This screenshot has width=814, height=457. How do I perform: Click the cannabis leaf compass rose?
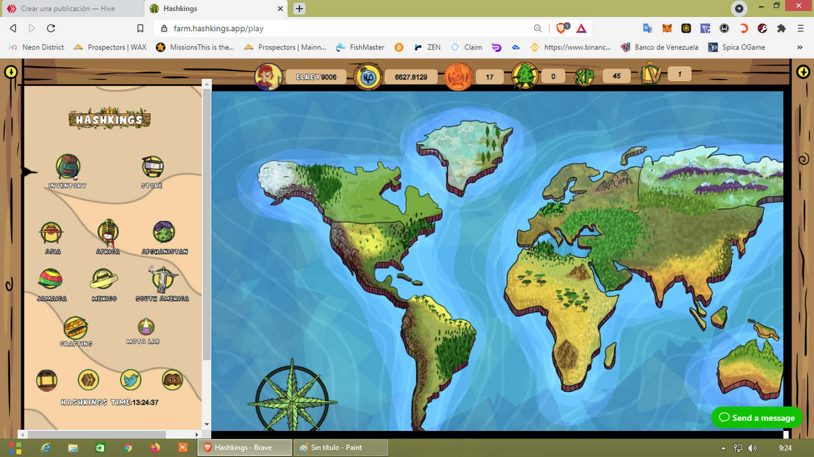(x=293, y=397)
